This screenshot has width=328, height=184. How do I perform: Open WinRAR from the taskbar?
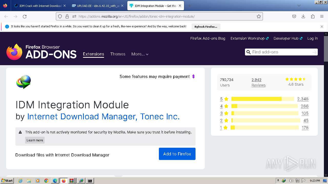(72, 181)
